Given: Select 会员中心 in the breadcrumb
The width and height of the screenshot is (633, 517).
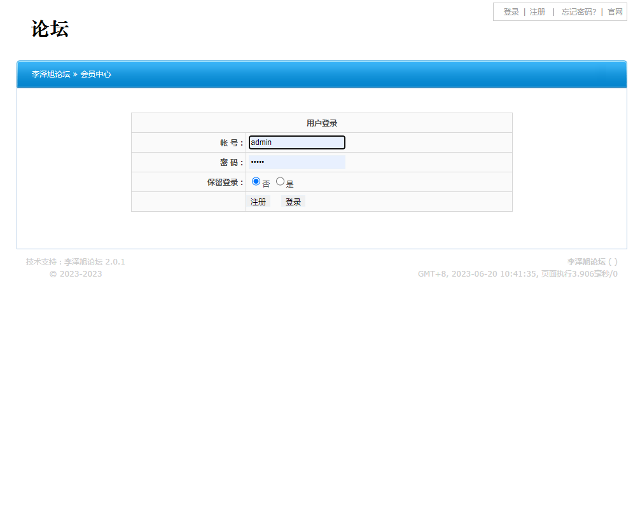Looking at the screenshot, I should (x=95, y=74).
